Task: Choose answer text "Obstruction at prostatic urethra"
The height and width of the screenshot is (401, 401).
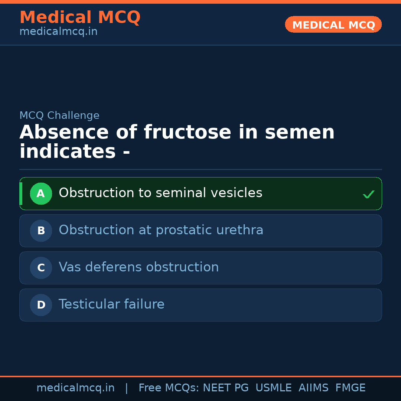Action: [161, 230]
